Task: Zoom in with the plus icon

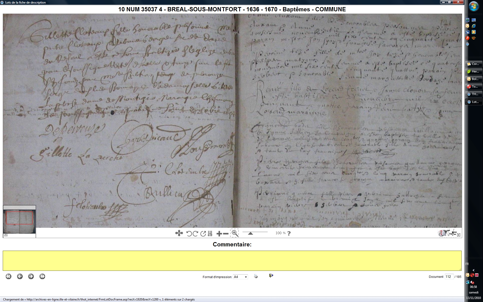Action: pos(219,234)
